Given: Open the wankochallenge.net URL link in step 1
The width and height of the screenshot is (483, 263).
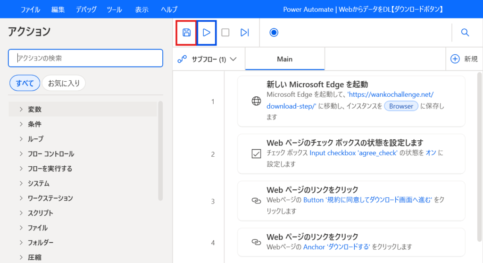Looking at the screenshot, I should coord(350,100).
